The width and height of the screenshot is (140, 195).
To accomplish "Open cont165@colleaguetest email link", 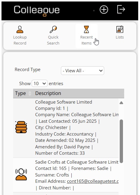I will coord(93,181).
